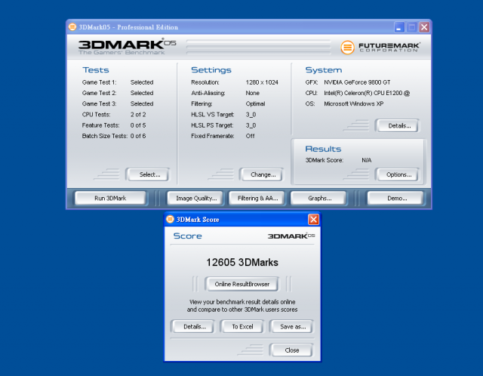This screenshot has height=376, width=483.
Task: Click GFX value NVIDIA GeForce 9800 GT
Action: point(357,82)
